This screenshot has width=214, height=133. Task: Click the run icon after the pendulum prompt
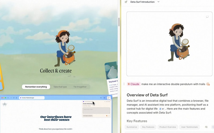pyautogui.click(x=208, y=84)
